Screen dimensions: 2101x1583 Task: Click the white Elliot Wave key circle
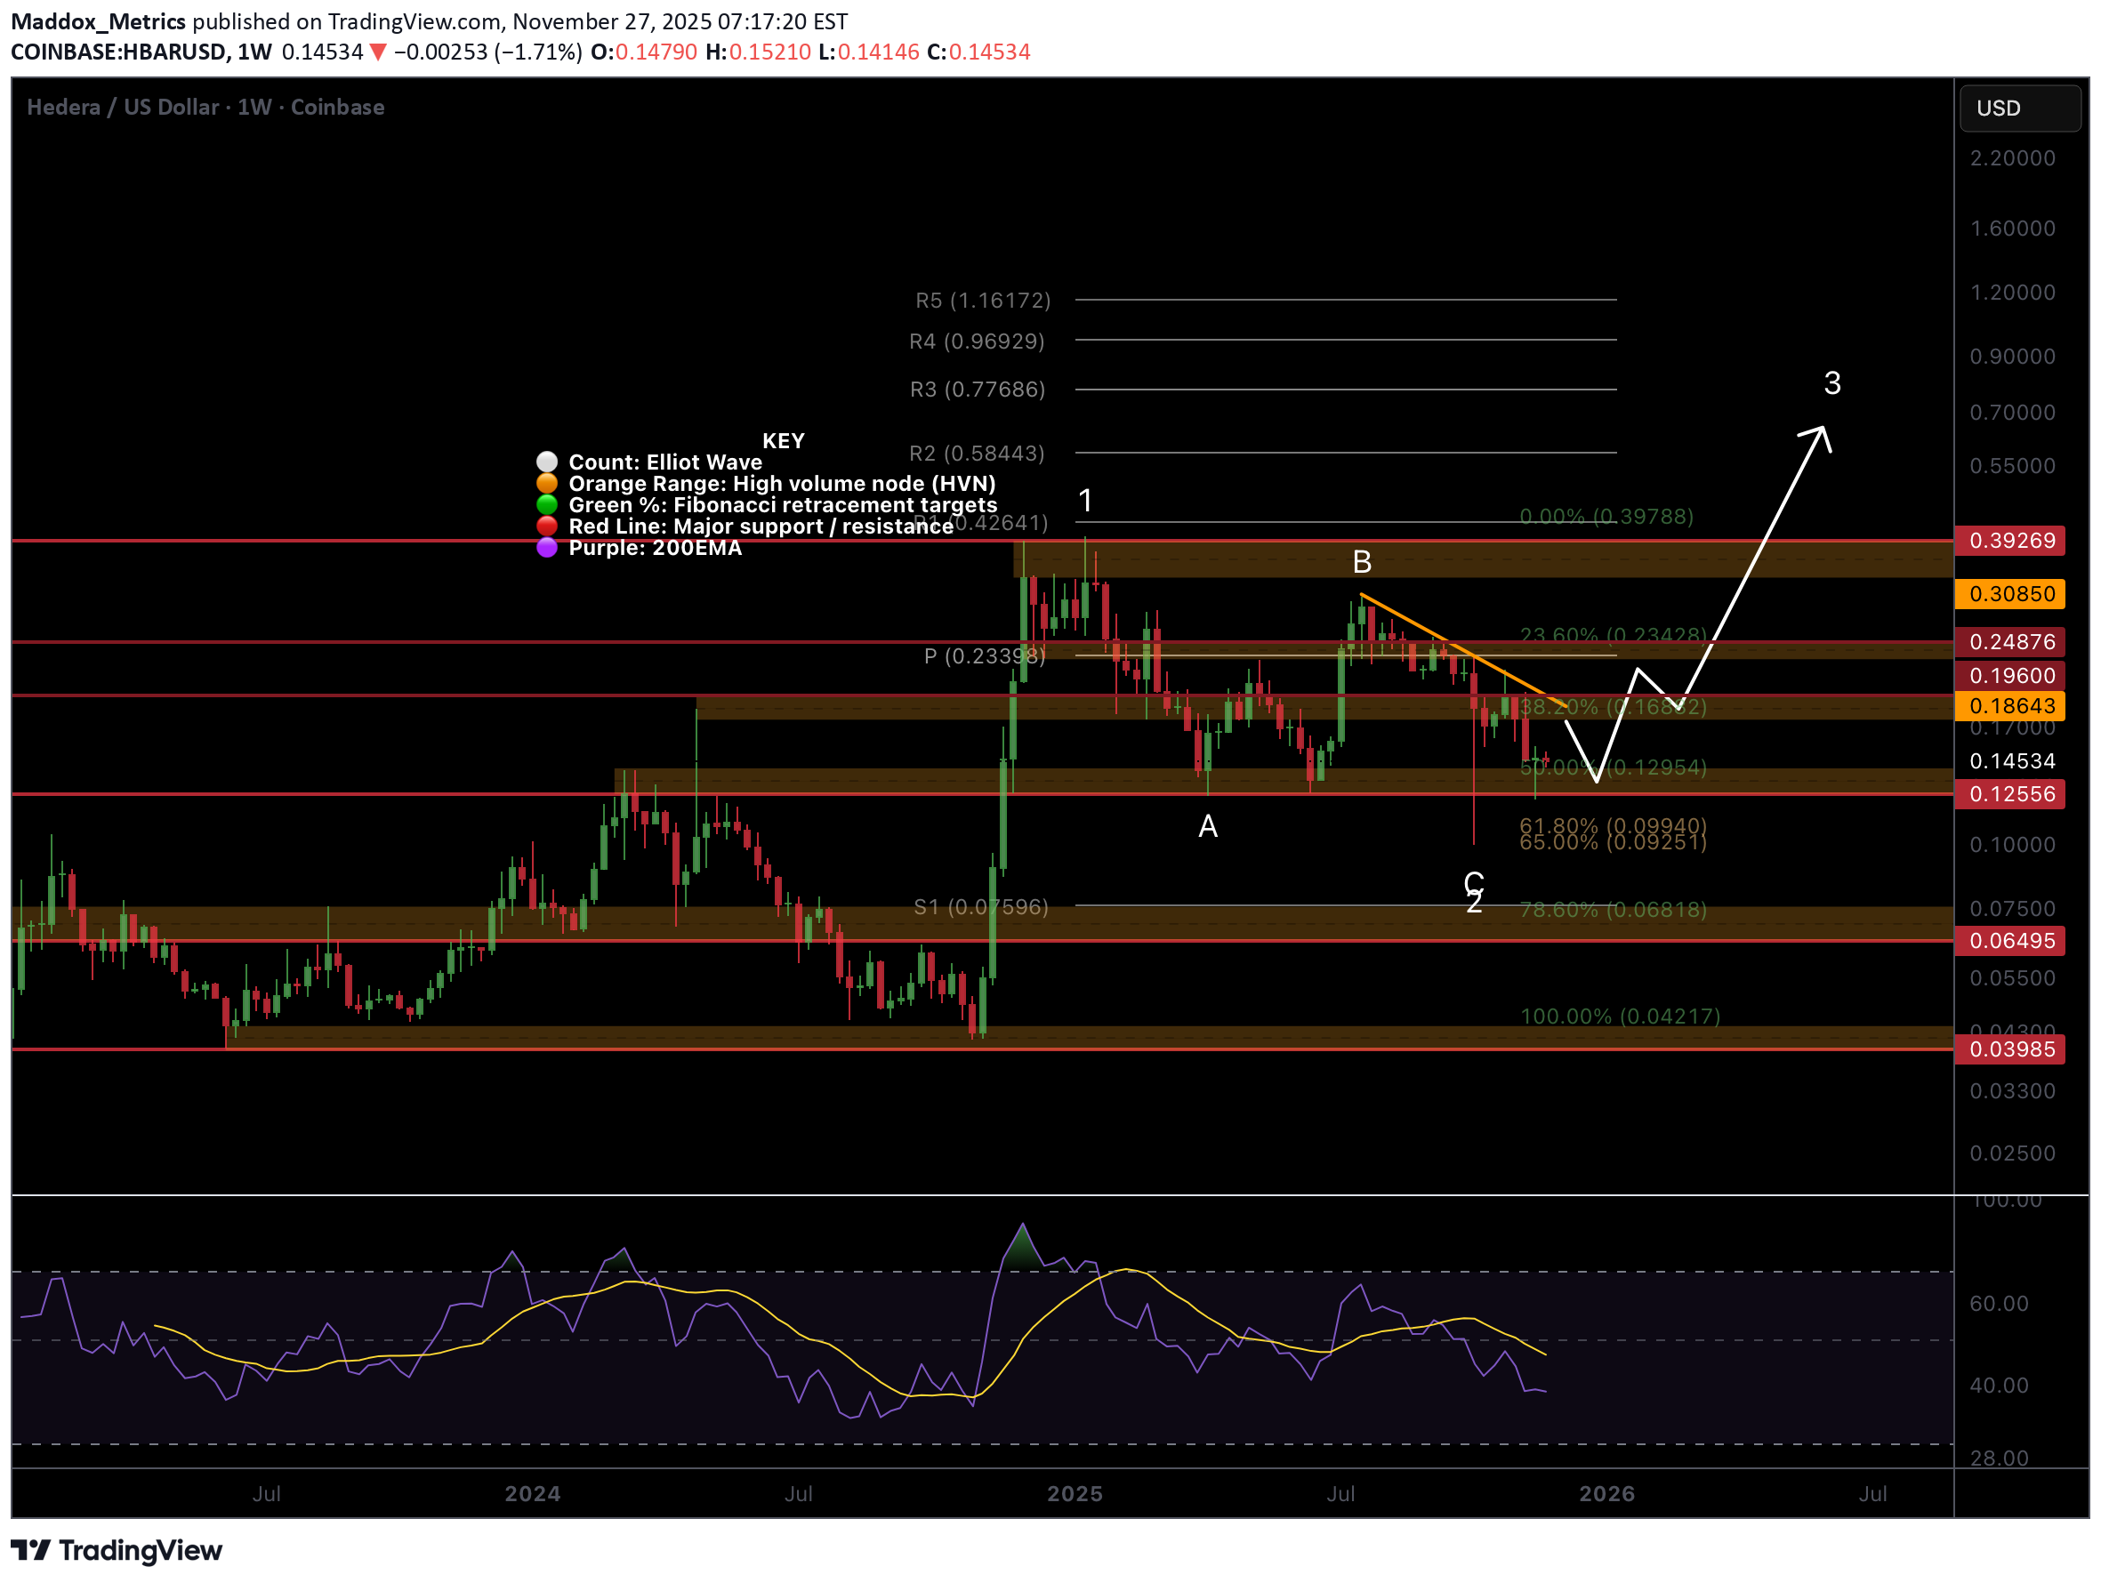547,462
